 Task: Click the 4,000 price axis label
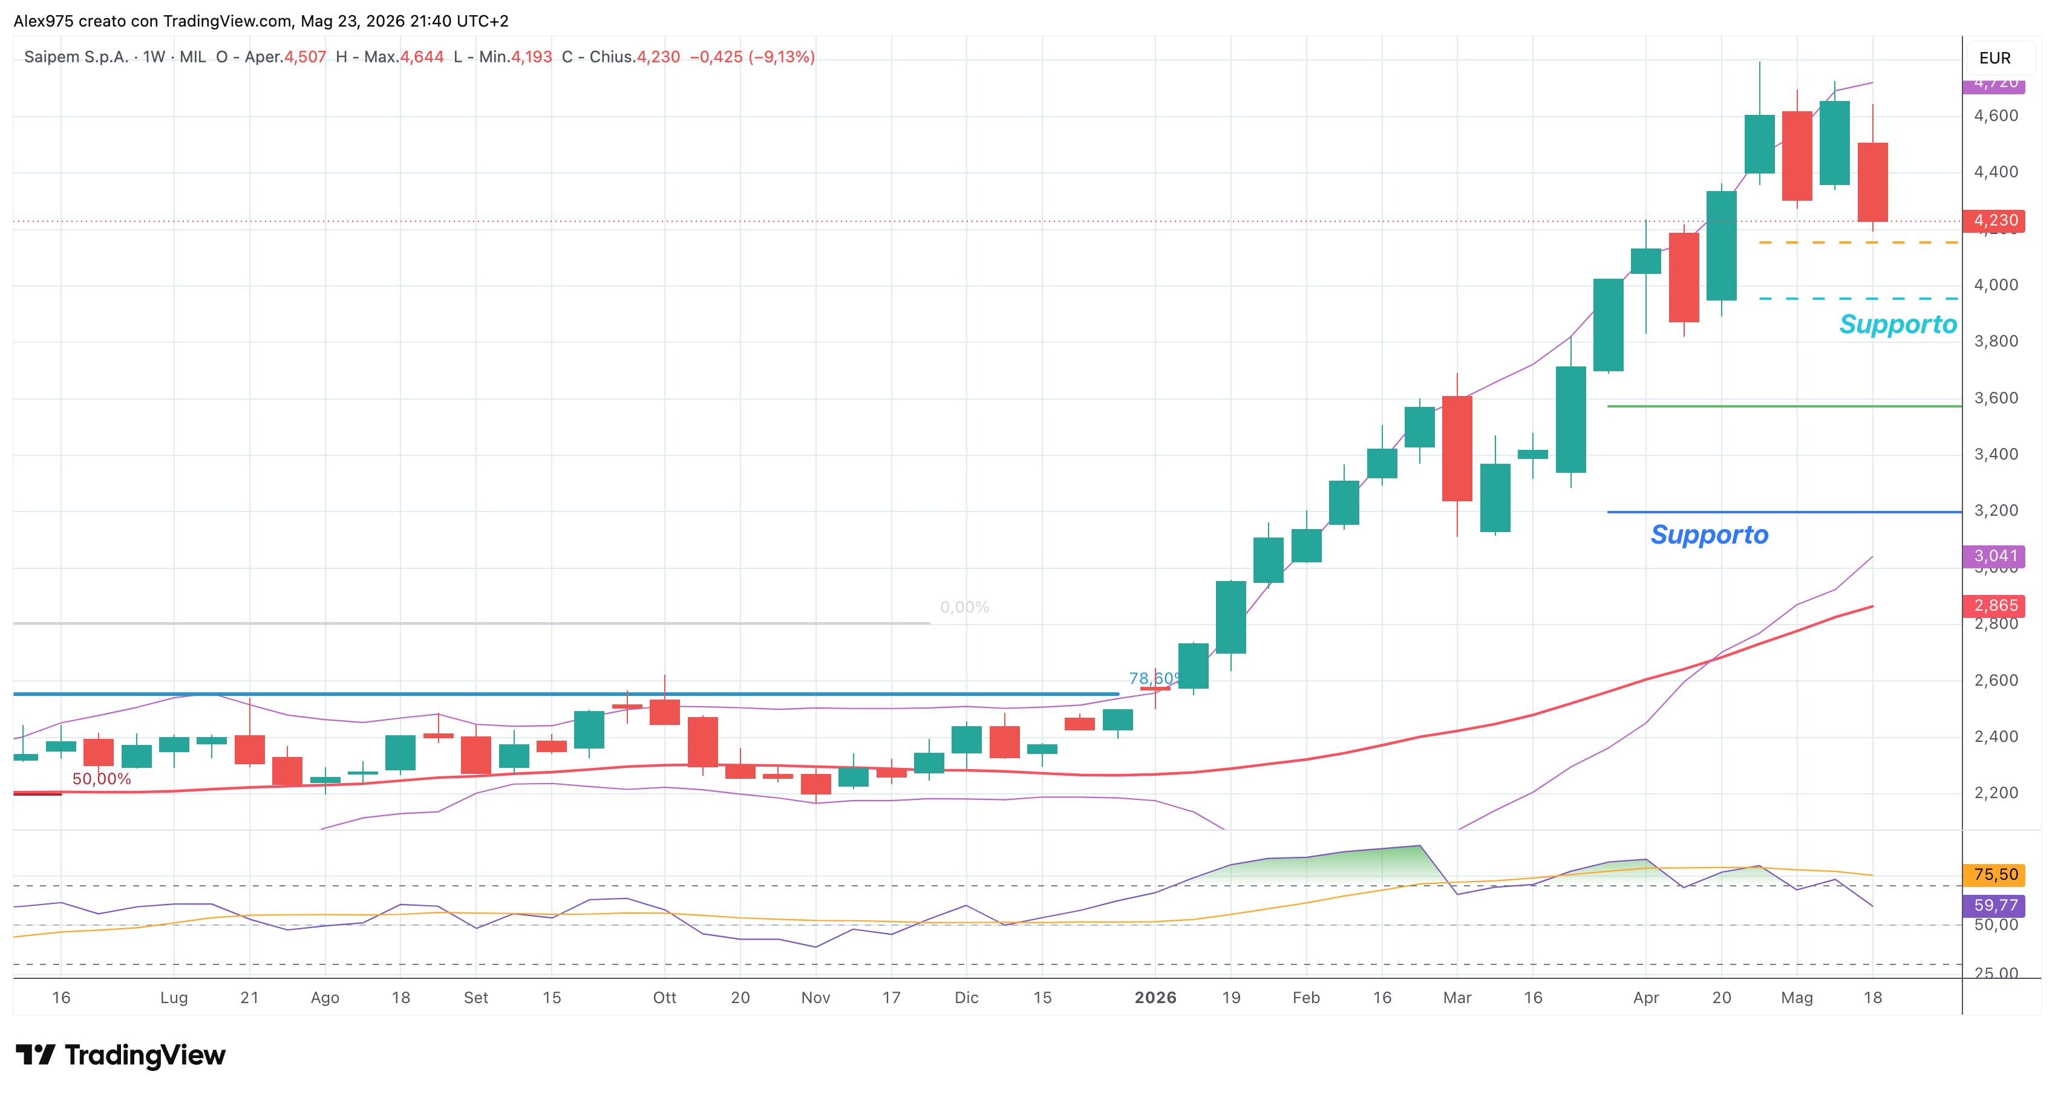tap(1996, 285)
